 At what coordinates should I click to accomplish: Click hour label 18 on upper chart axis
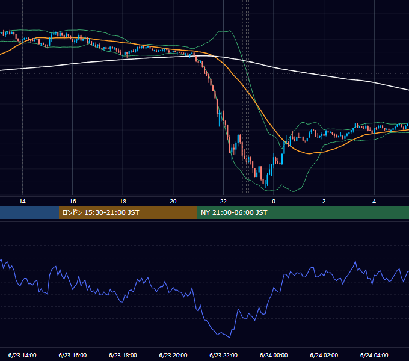[123, 202]
